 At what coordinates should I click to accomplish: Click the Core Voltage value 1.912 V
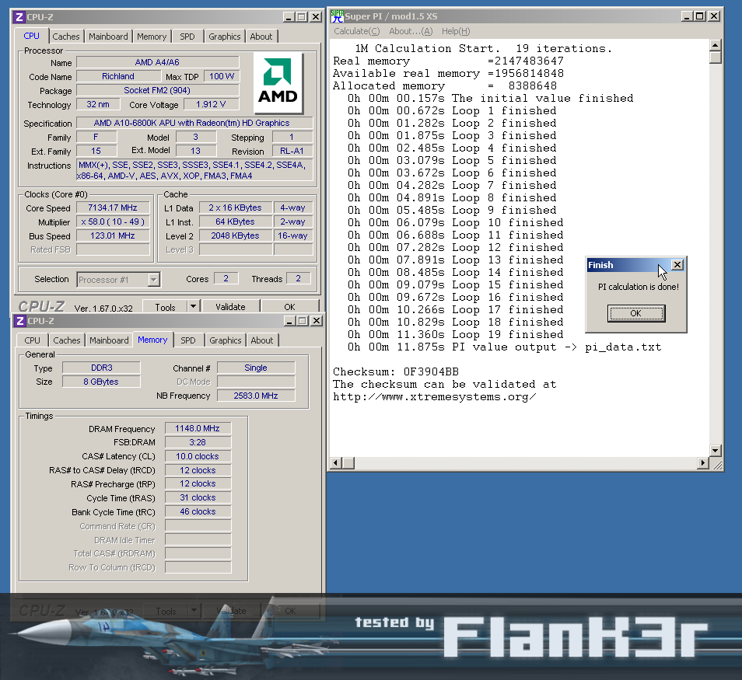(211, 104)
